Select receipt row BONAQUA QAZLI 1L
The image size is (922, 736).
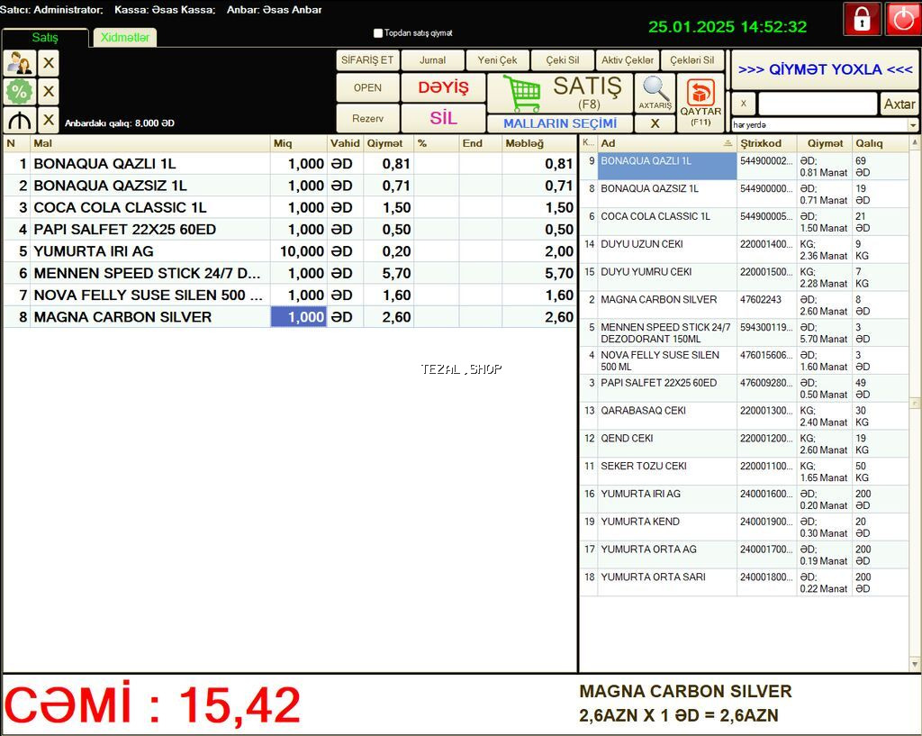290,164
